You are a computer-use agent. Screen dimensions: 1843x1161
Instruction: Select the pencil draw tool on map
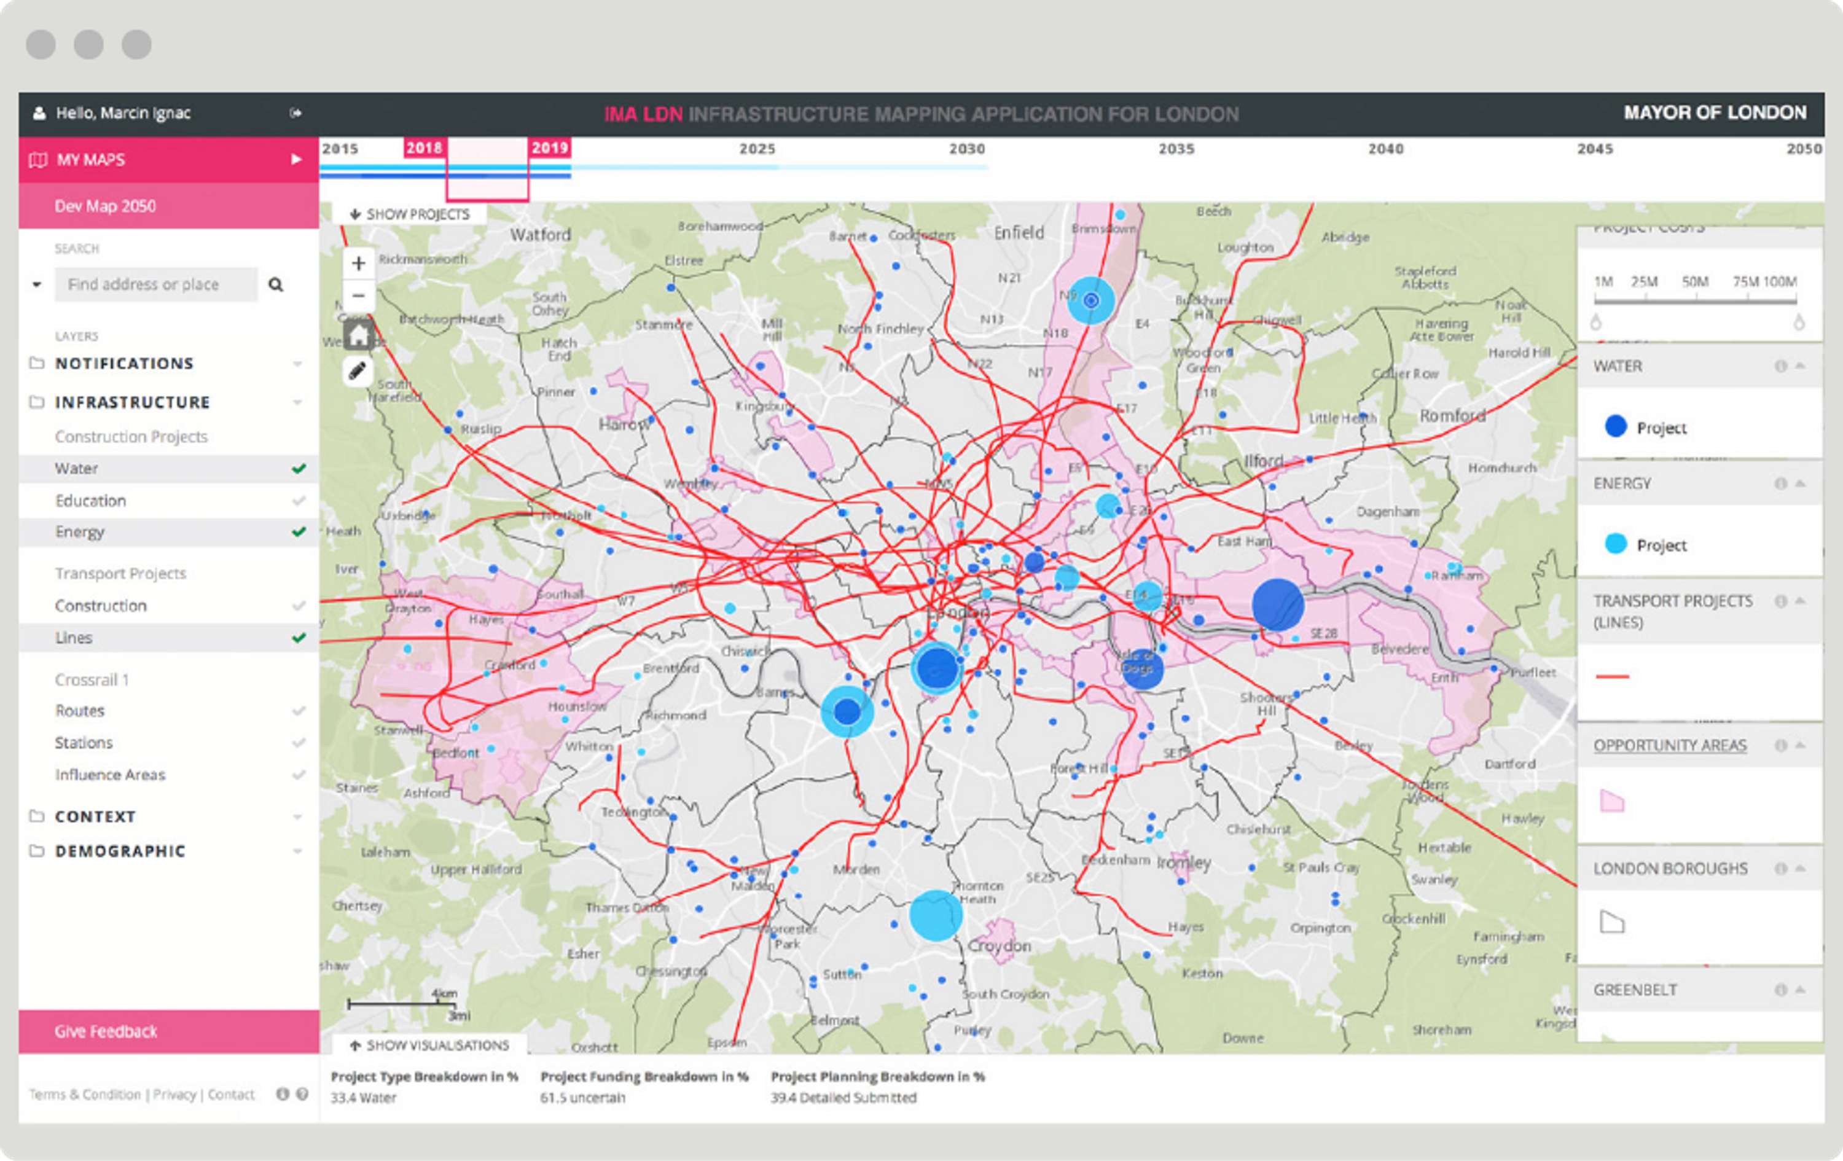pos(358,372)
